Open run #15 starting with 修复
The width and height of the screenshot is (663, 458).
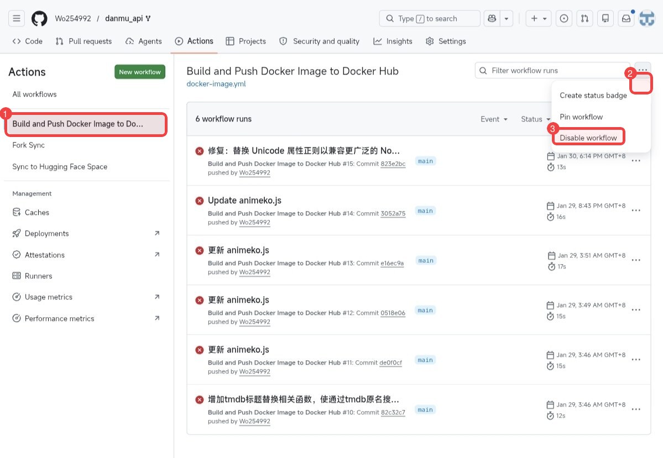coord(303,151)
